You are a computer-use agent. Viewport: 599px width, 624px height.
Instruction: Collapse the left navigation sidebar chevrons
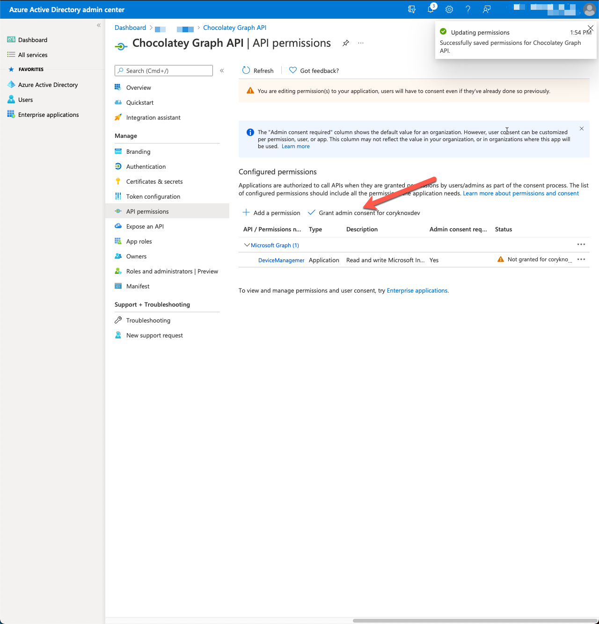tap(99, 25)
